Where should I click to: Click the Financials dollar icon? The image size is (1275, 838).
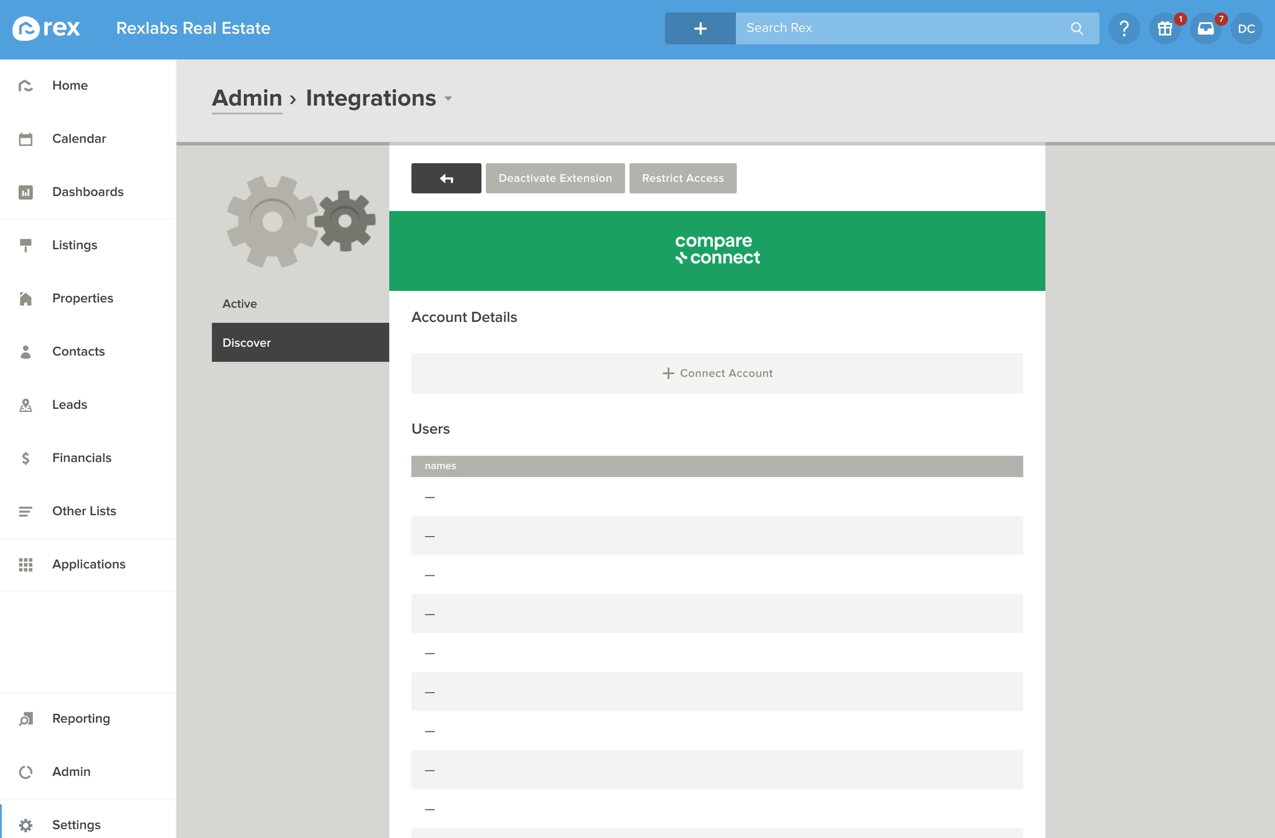26,458
